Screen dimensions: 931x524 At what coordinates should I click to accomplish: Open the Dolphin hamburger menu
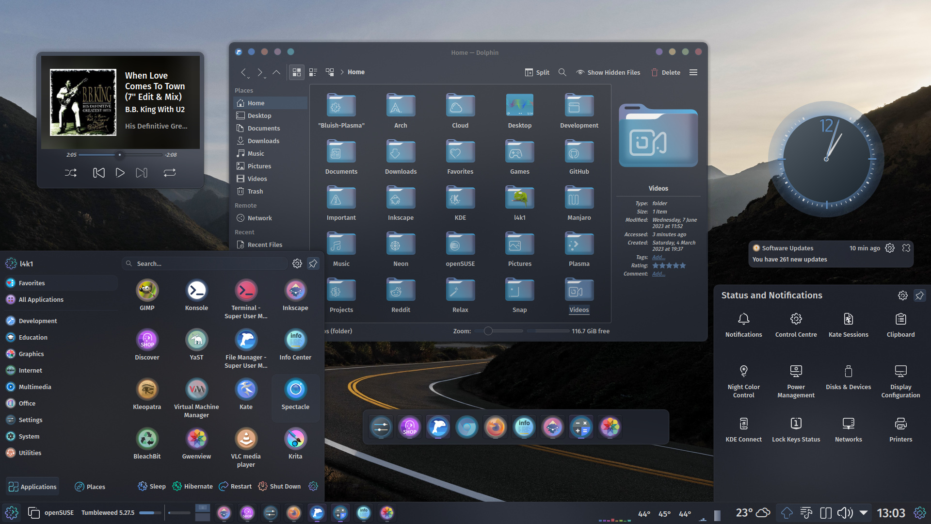tap(693, 72)
